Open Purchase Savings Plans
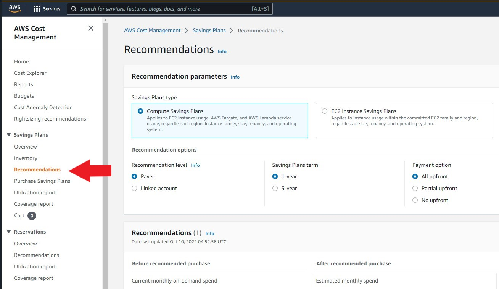Image resolution: width=499 pixels, height=289 pixels. coord(42,181)
